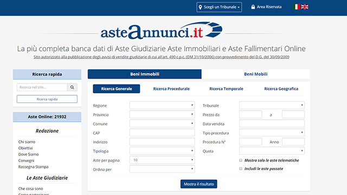Switch language with the UK flag

[x=305, y=7]
